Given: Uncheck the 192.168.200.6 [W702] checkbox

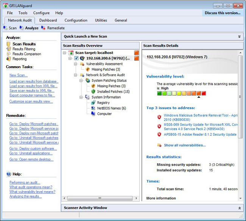Looking at the screenshot, I should coord(76,58).
